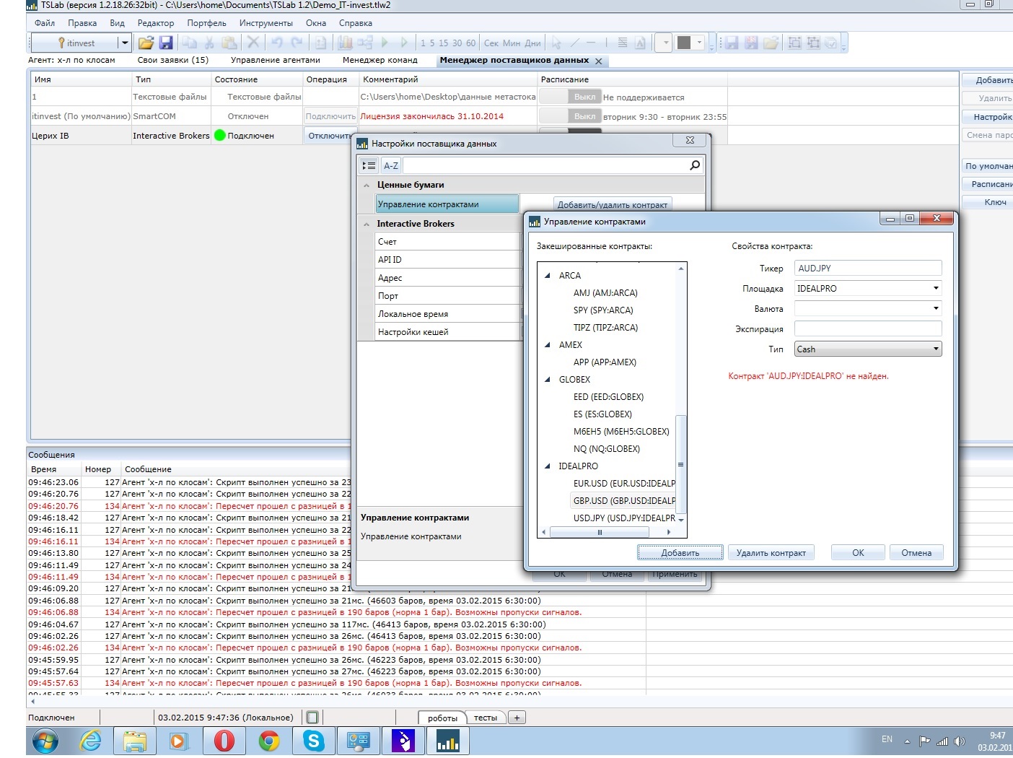Click the search magnifier in settings dialog
The image size is (1013, 758).
click(x=694, y=165)
